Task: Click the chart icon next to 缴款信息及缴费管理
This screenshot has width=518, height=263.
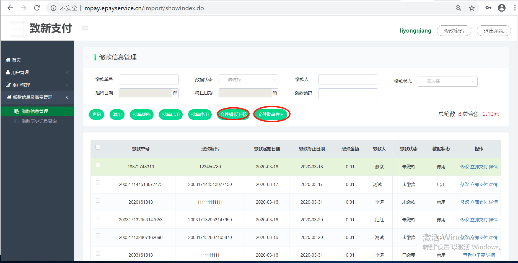Action: [x=9, y=97]
